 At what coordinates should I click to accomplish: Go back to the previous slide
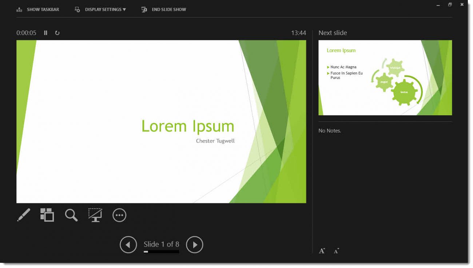tap(128, 244)
